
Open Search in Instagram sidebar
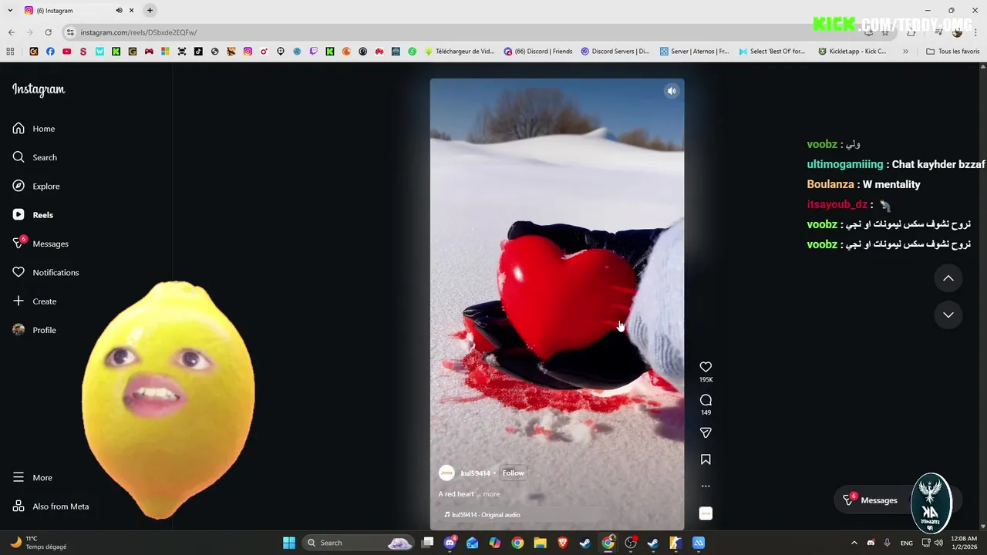[x=35, y=157]
